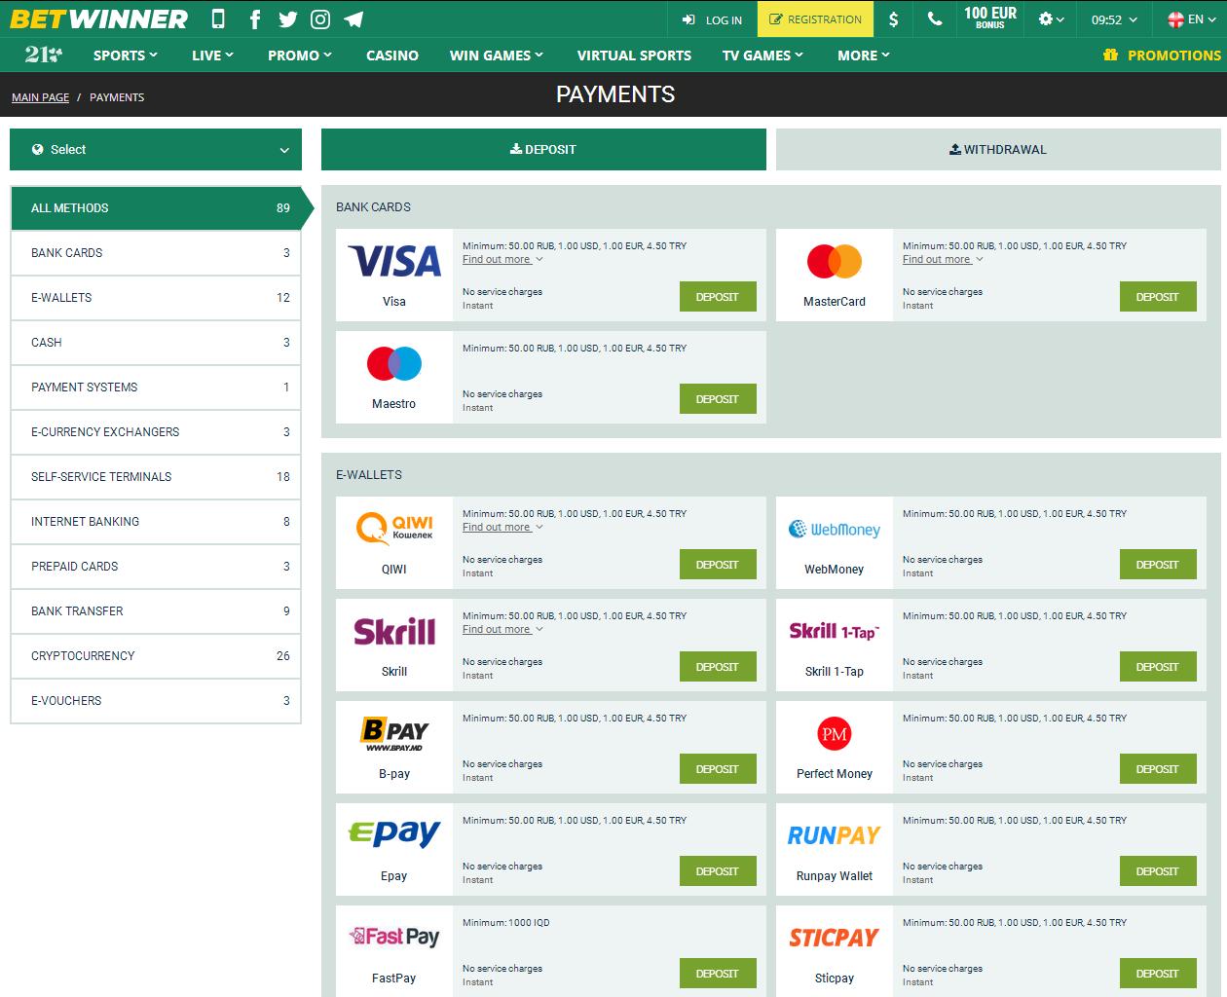Click the MasterCard logo
1227x997 pixels.
click(x=835, y=261)
